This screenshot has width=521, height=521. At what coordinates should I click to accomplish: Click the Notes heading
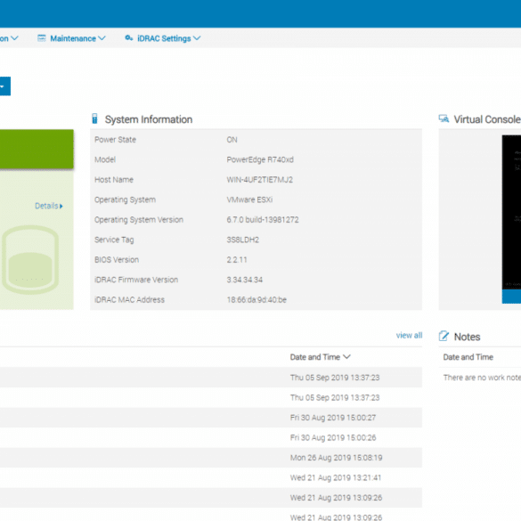point(467,337)
